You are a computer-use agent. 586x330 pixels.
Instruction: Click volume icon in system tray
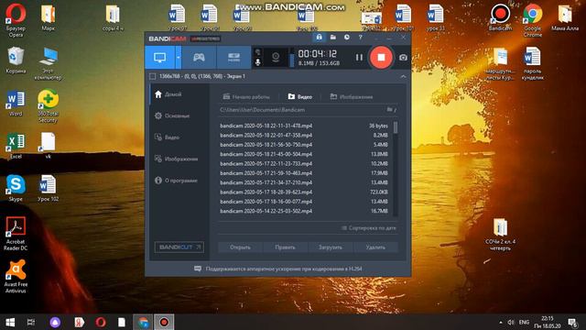(x=511, y=322)
